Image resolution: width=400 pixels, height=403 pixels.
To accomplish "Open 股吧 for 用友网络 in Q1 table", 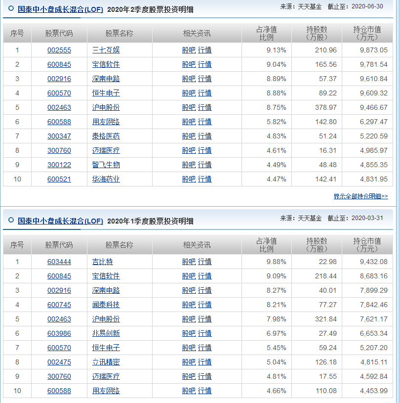I will 189,391.
